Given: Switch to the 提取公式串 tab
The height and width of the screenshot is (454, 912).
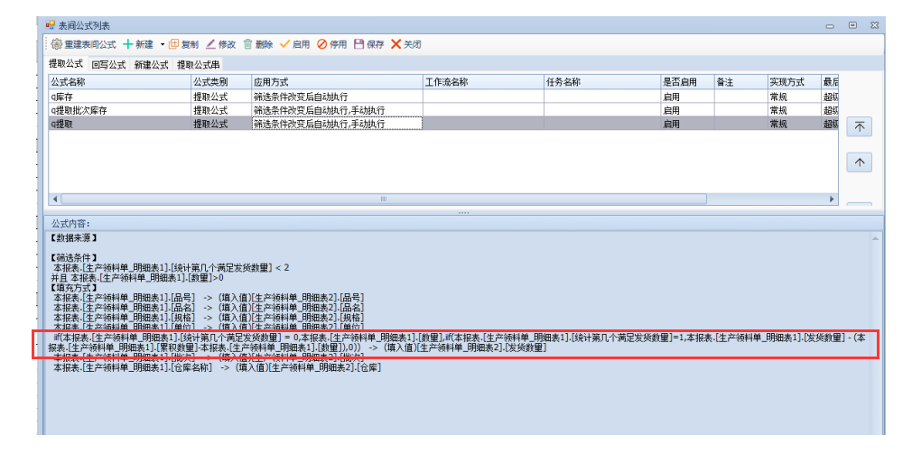Looking at the screenshot, I should point(199,65).
